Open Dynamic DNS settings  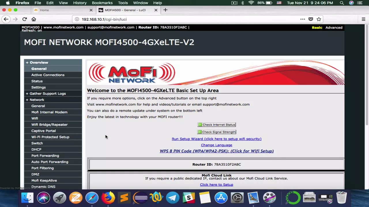(x=53, y=187)
